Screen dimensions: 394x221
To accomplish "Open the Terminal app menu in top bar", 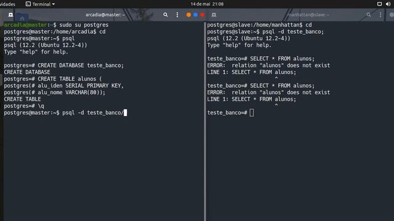I will point(40,4).
